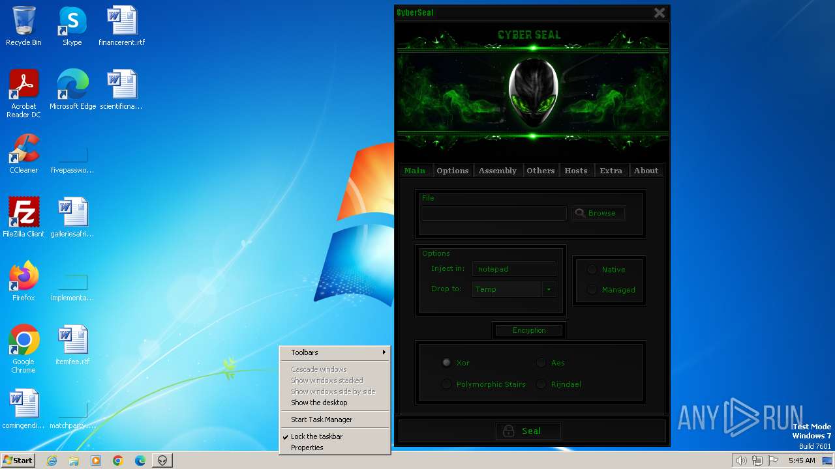Choose Start Task Manager menu entry
Viewport: 835px width, 469px height.
tap(335, 419)
